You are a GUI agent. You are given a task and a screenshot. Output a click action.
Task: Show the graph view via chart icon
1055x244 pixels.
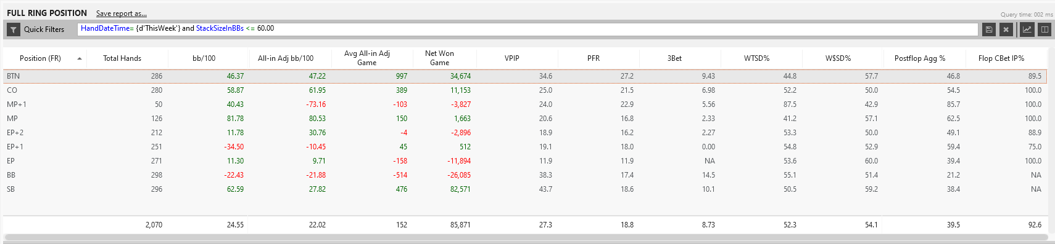click(1027, 30)
